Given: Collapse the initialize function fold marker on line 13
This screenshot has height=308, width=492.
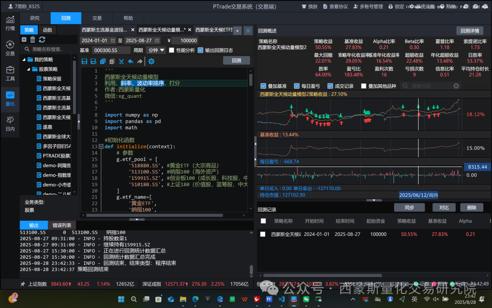Looking at the screenshot, I should point(101,146).
